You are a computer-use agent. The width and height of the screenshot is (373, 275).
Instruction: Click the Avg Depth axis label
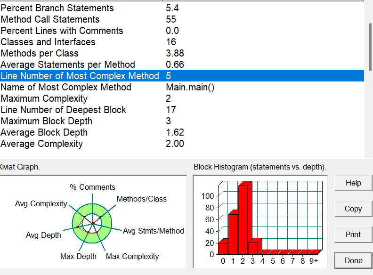pos(43,235)
